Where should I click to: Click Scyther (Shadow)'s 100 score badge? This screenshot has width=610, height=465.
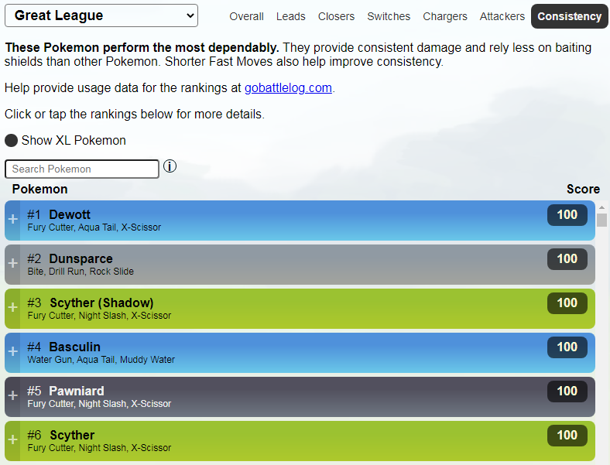point(567,303)
